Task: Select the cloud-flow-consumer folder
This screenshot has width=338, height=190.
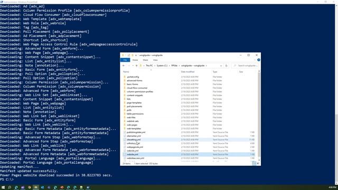Action: point(137,88)
